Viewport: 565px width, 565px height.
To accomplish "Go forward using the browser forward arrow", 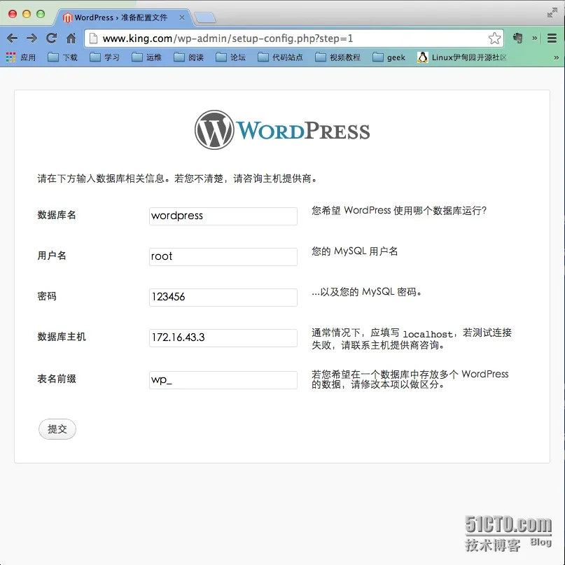I will tap(32, 39).
